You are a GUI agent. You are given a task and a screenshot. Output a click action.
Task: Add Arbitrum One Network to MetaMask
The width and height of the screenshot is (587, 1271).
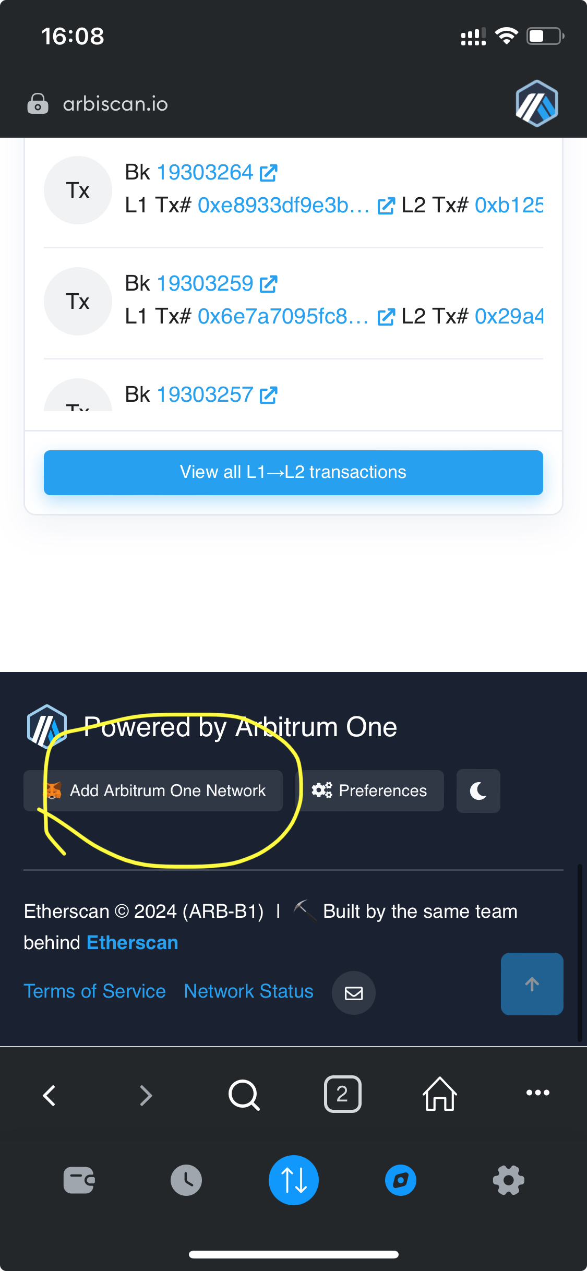point(153,791)
